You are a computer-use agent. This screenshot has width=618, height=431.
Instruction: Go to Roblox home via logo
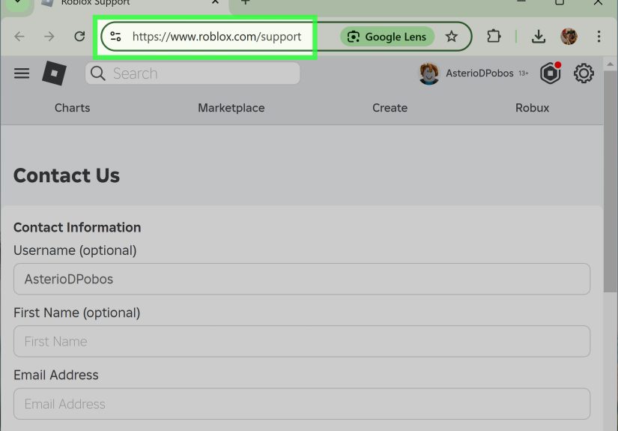tap(54, 73)
